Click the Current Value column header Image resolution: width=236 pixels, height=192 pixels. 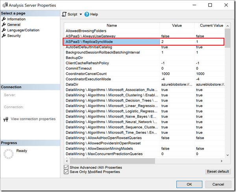210,26
